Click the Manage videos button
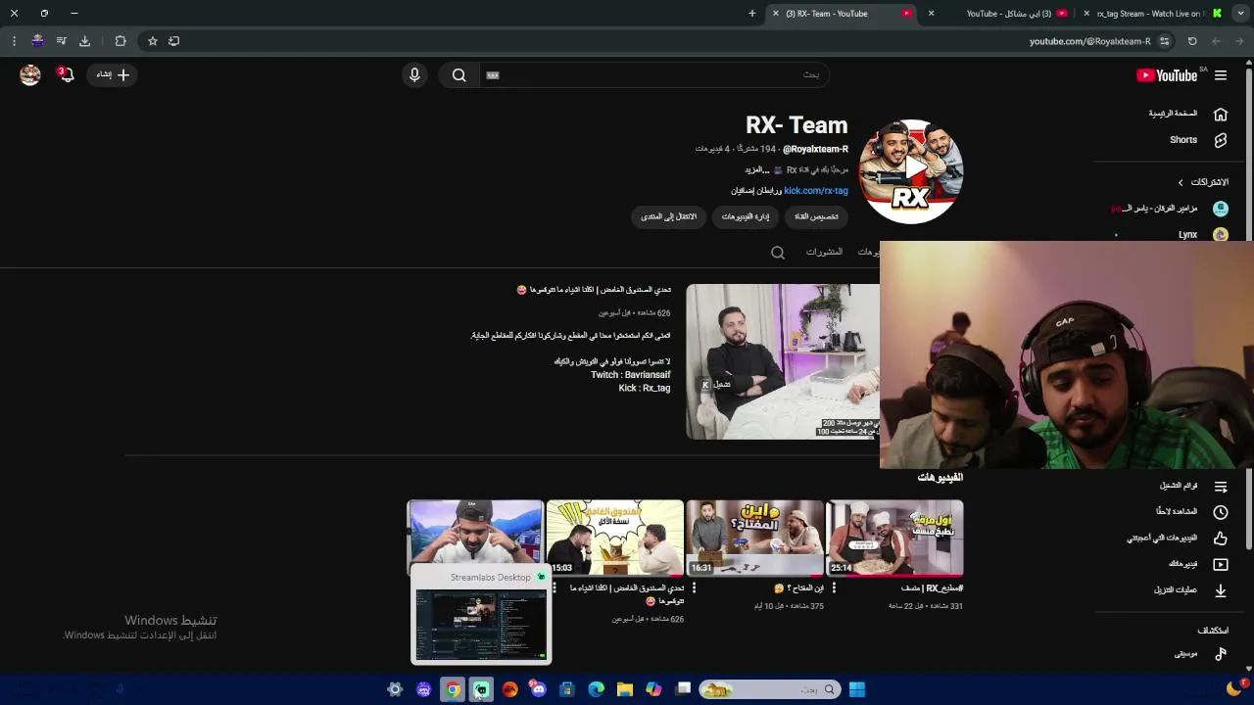Screen dimensions: 1254x705 pyautogui.click(x=746, y=216)
